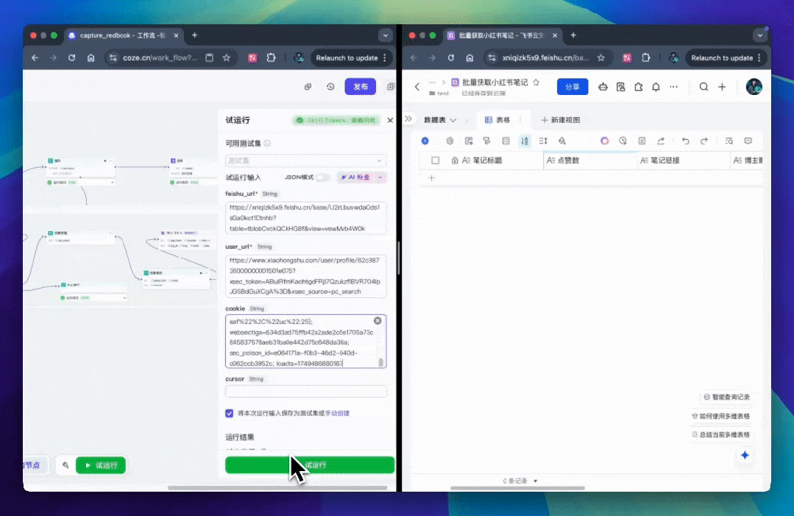Go back using Feishu left chevron
The width and height of the screenshot is (794, 516).
point(417,87)
